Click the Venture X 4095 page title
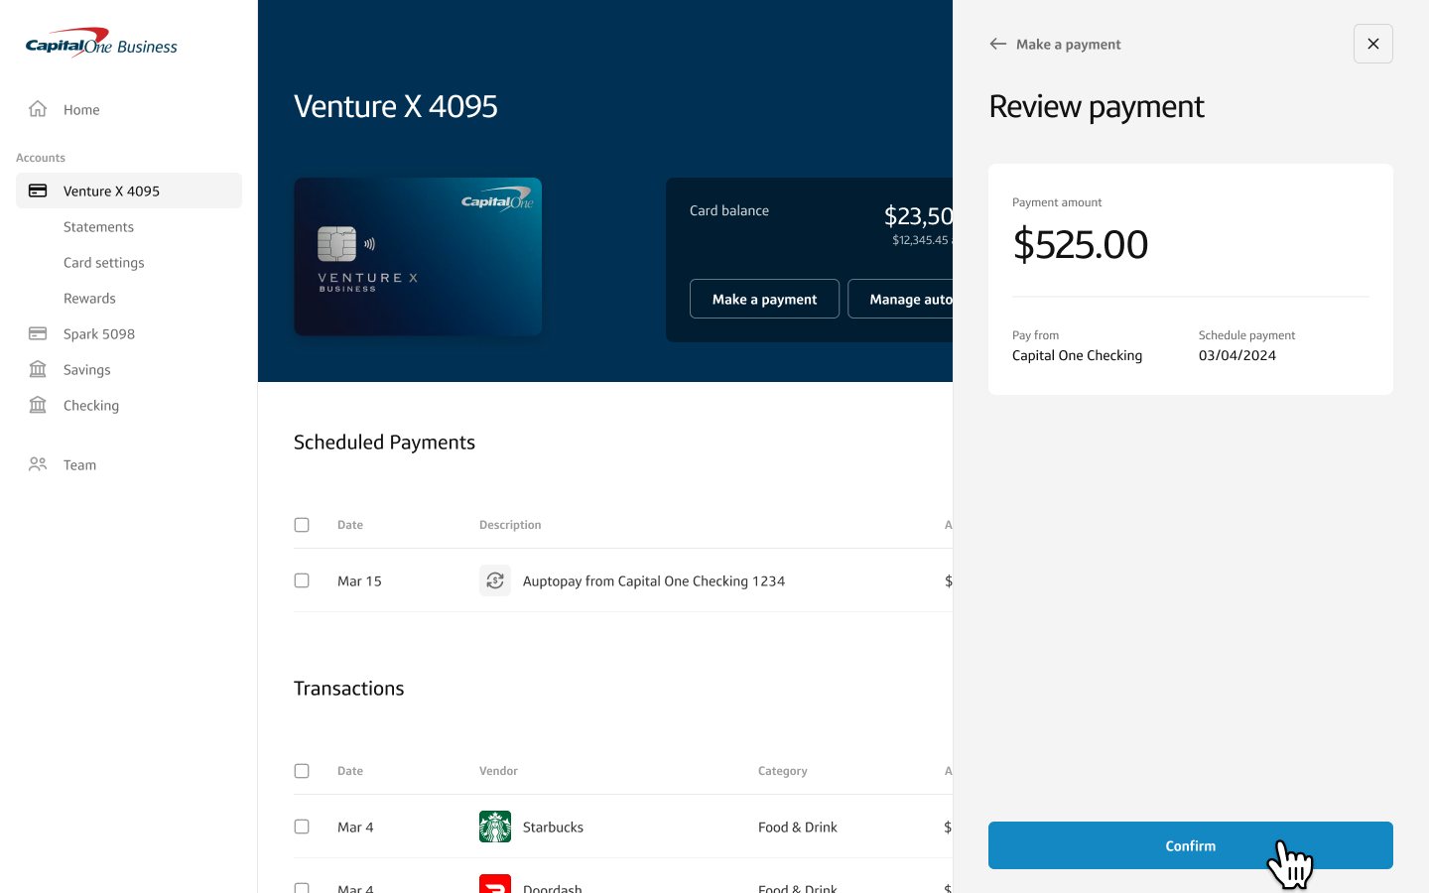Screen dimensions: 1429x893 pos(396,106)
